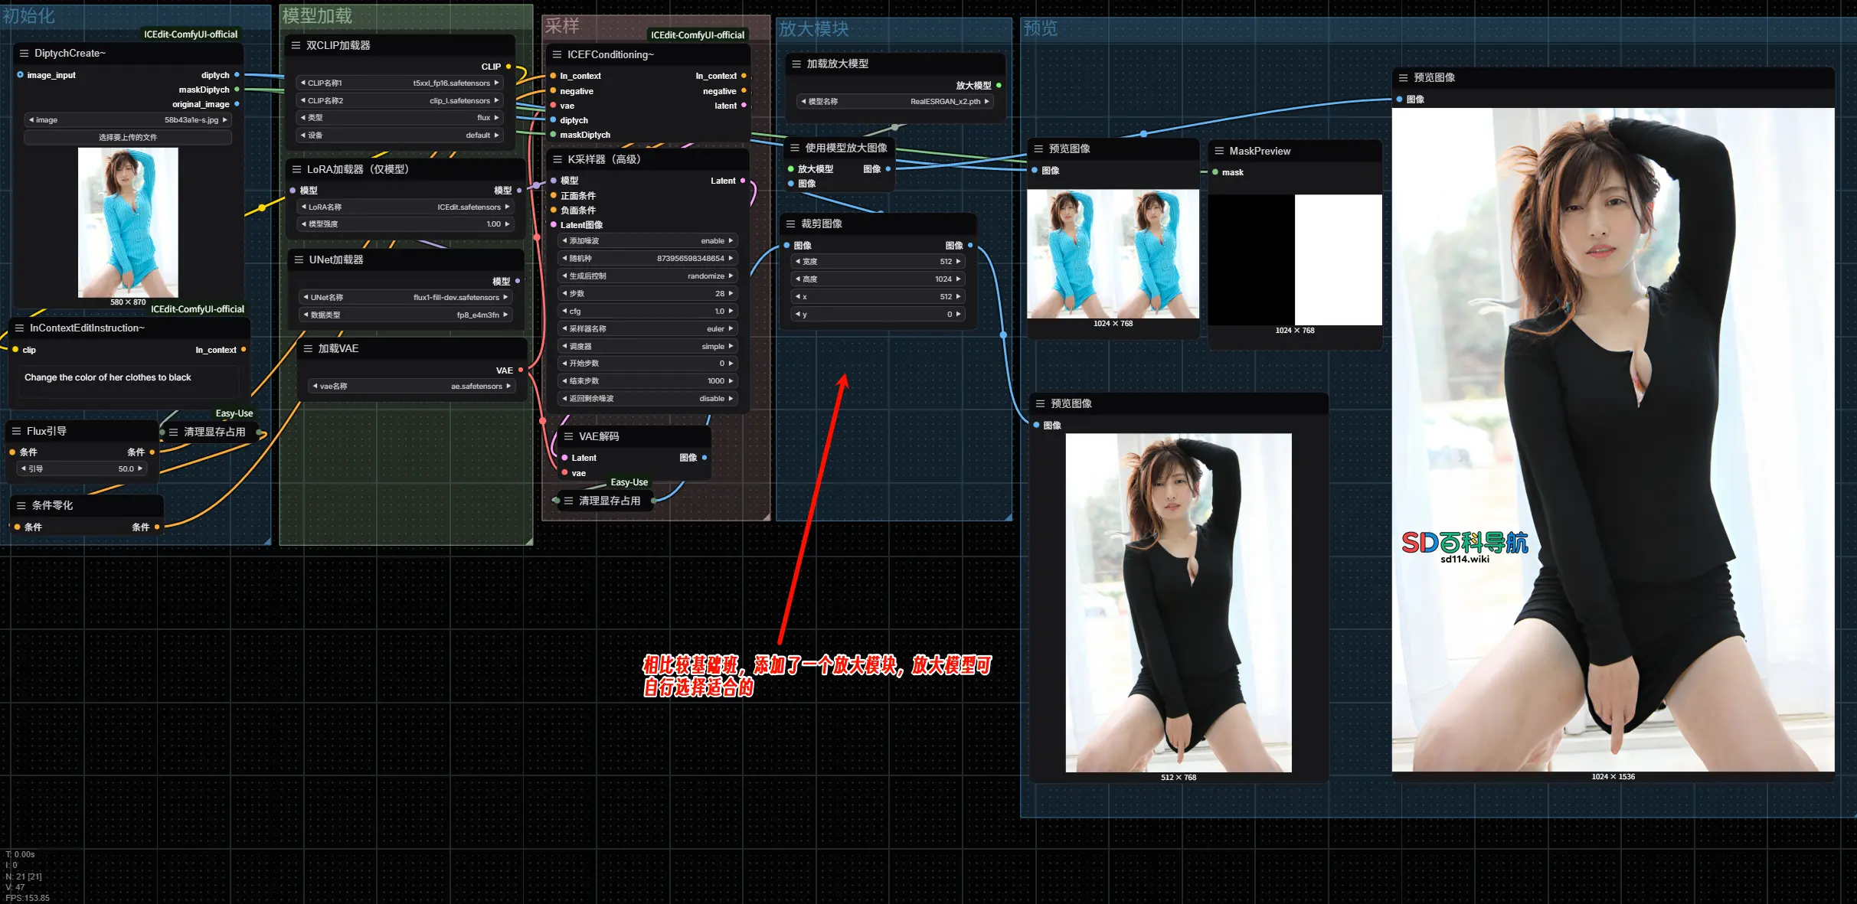Open the CLIP名称1 t5xxl model dropdown
1857x904 pixels.
(x=400, y=83)
